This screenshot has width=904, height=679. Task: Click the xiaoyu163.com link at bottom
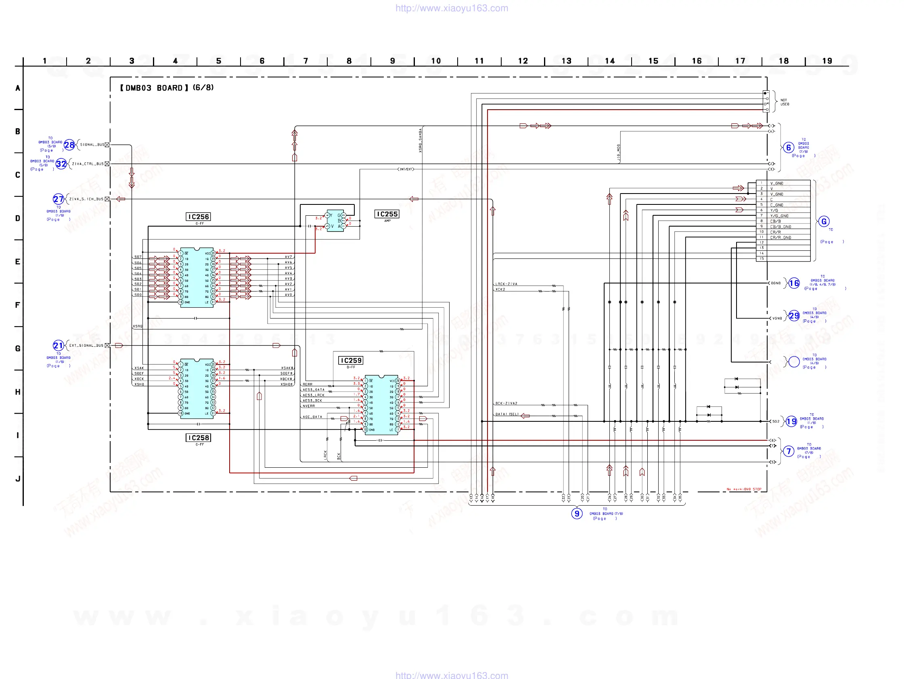(452, 675)
